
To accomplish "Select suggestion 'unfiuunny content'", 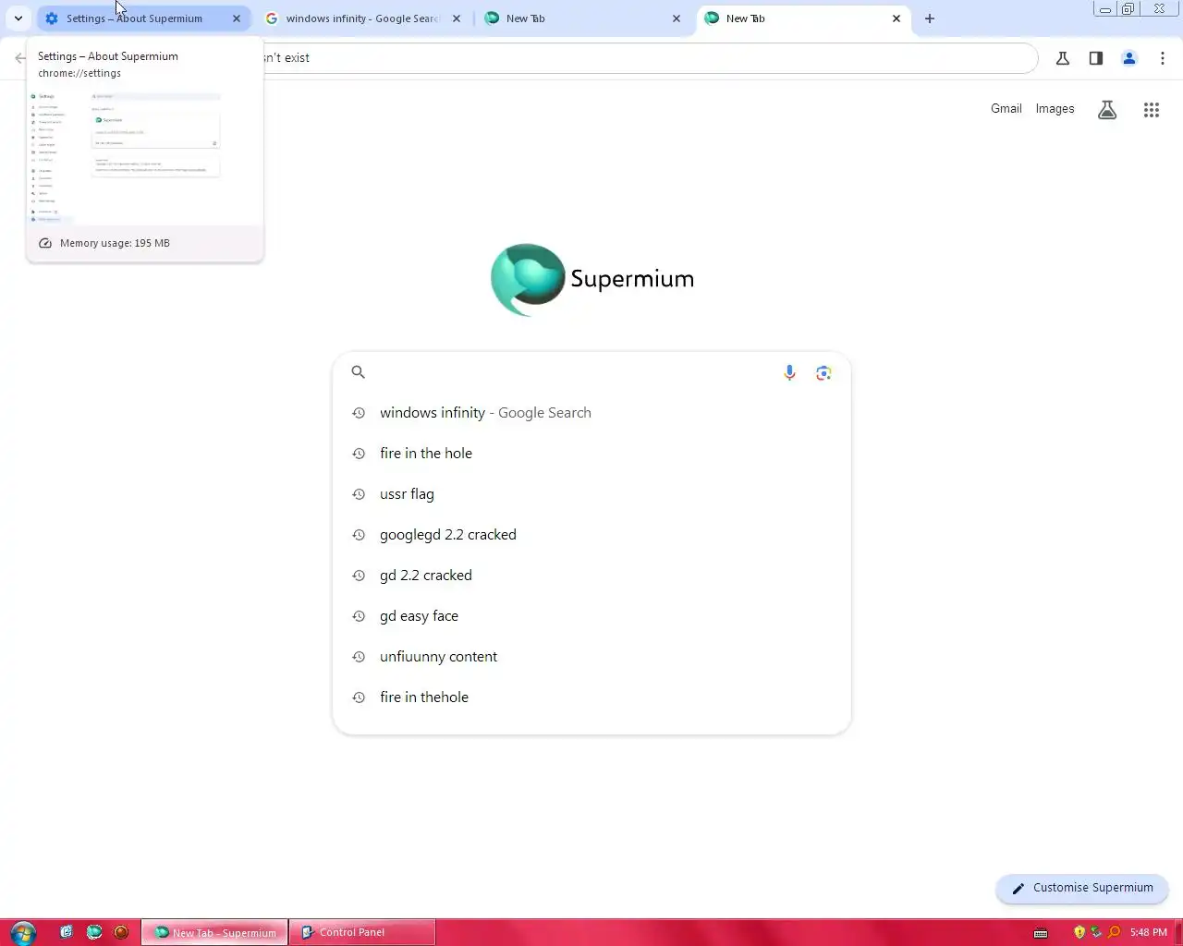I will [x=591, y=657].
